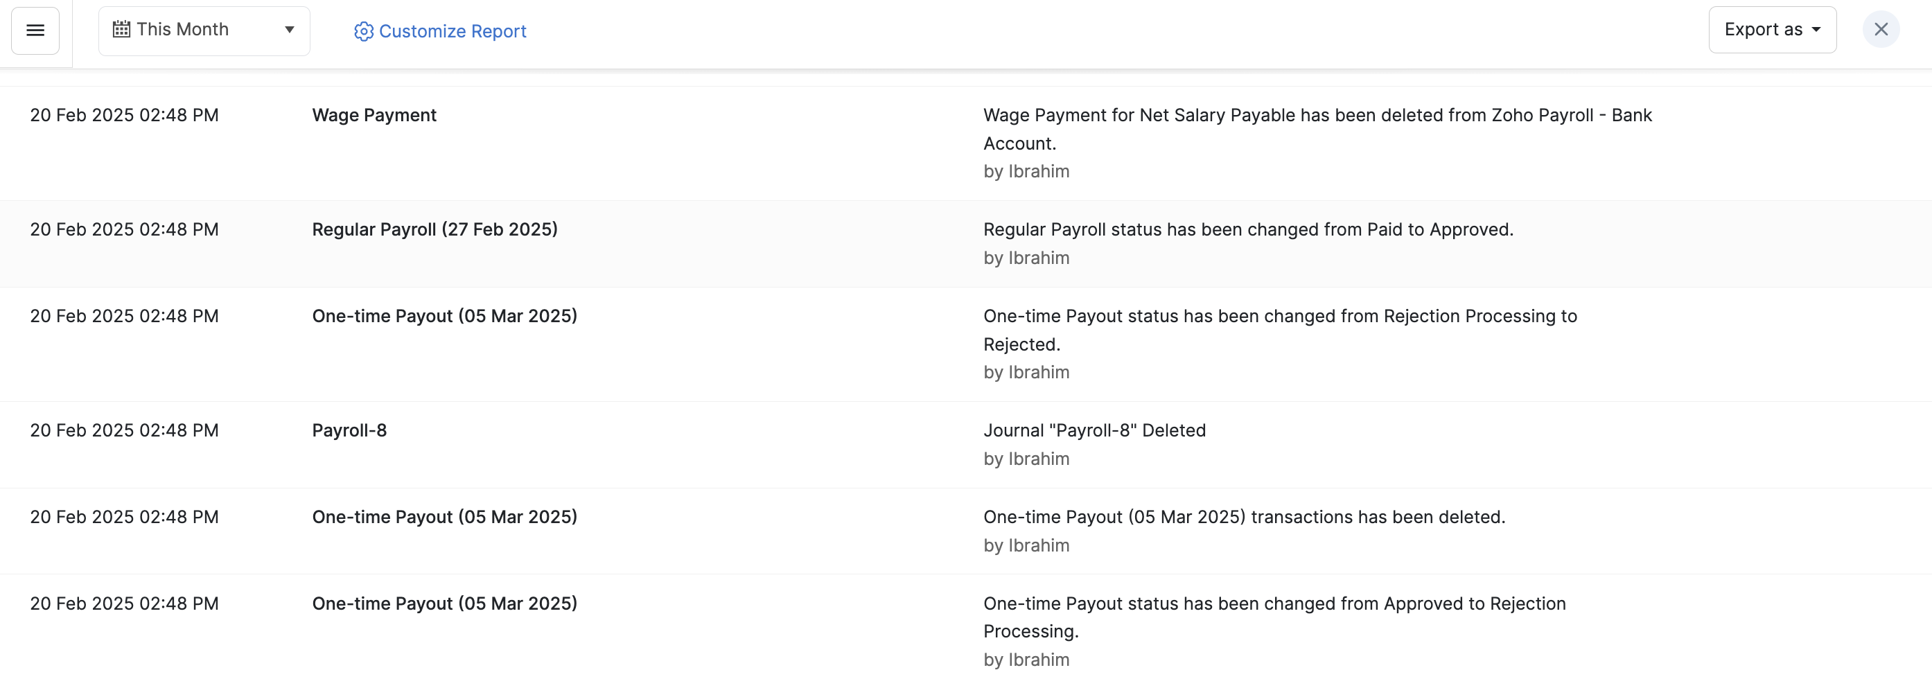Click timestamp of Payroll-8 row
The width and height of the screenshot is (1932, 679).
[125, 431]
